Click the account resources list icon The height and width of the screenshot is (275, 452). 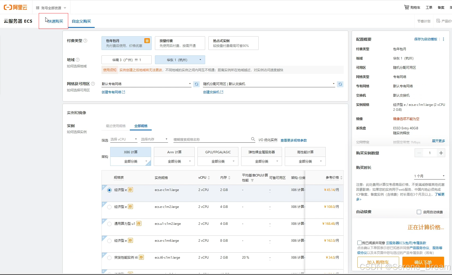click(x=38, y=8)
